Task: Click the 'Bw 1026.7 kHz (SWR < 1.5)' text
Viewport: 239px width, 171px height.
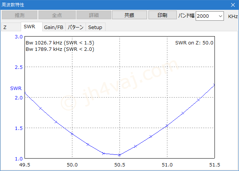Action: 60,43
